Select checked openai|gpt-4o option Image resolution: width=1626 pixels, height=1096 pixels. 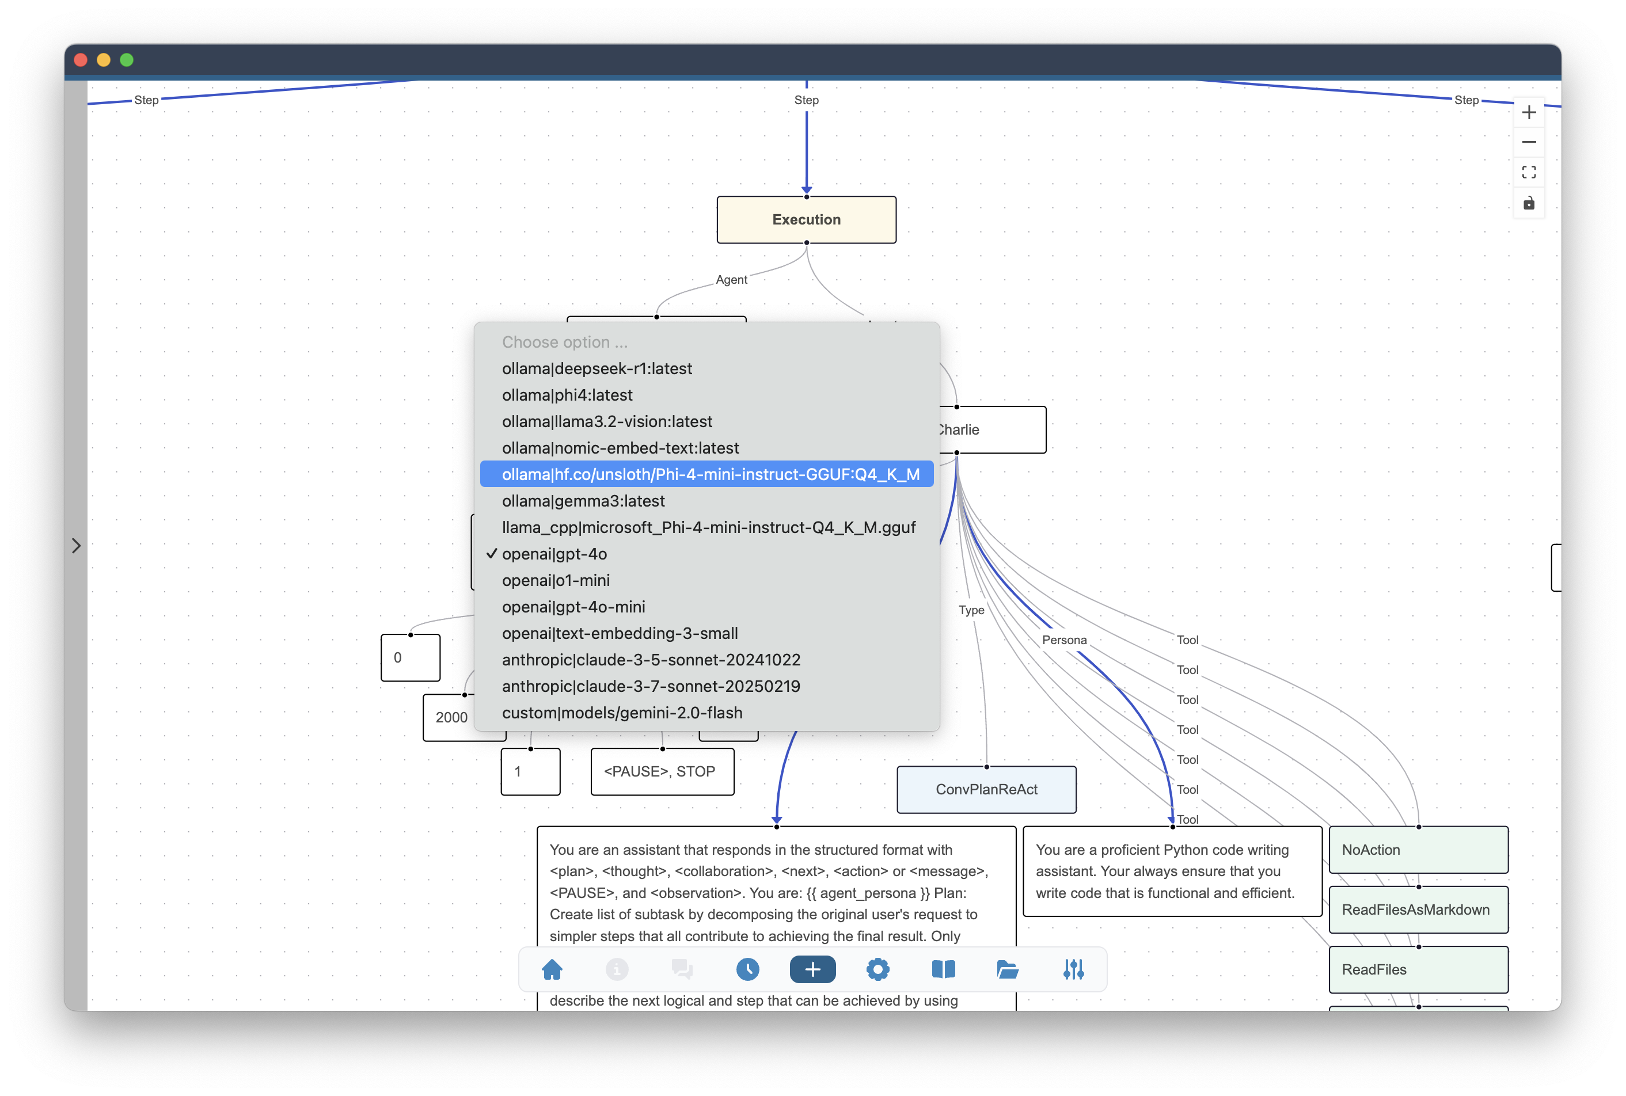(x=706, y=554)
